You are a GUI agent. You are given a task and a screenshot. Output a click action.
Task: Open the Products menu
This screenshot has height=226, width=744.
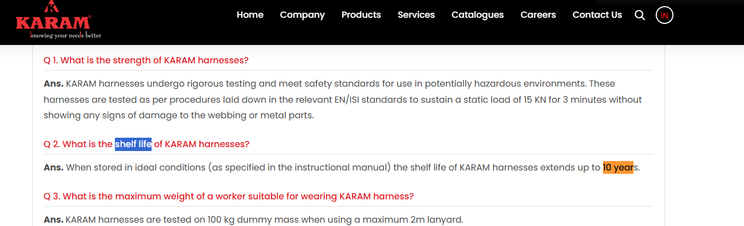(361, 15)
